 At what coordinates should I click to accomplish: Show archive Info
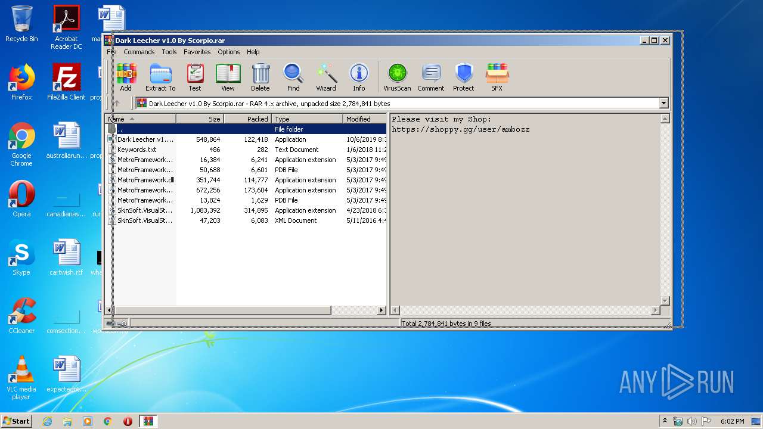click(359, 77)
